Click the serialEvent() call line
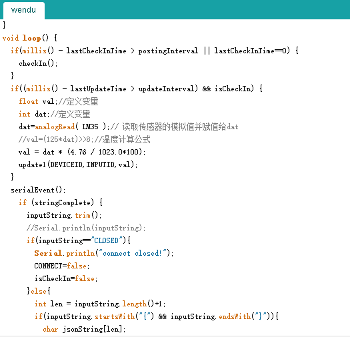This screenshot has width=350, height=337. tap(38, 190)
